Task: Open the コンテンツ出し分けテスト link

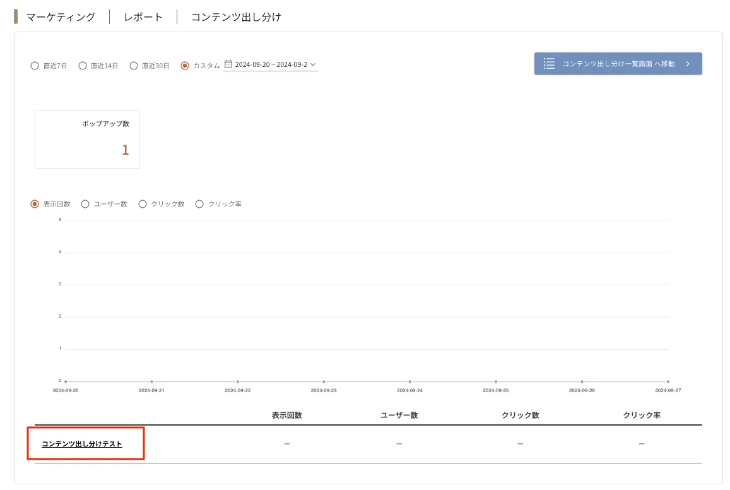Action: pos(82,444)
